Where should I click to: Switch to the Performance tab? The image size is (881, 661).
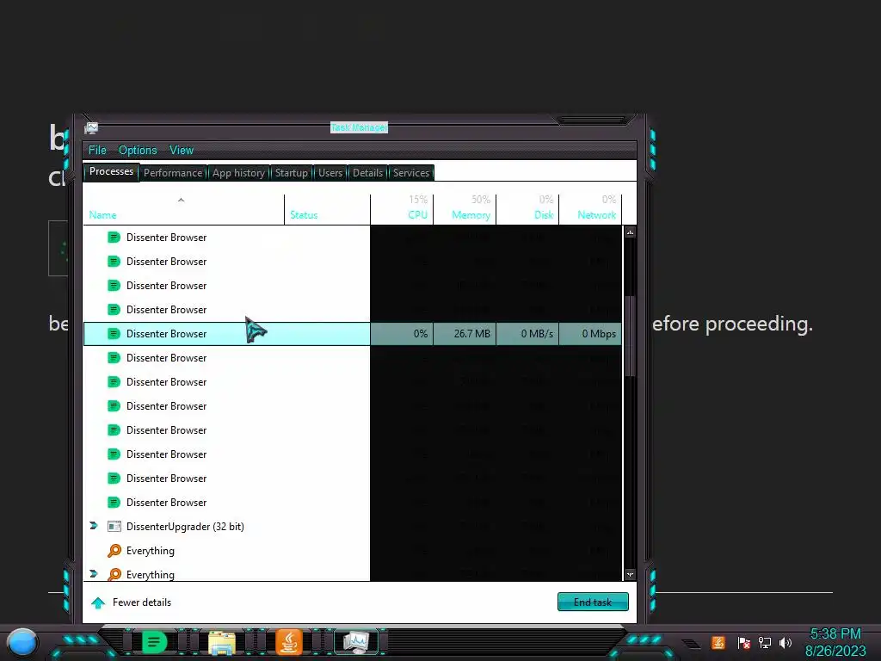(173, 172)
